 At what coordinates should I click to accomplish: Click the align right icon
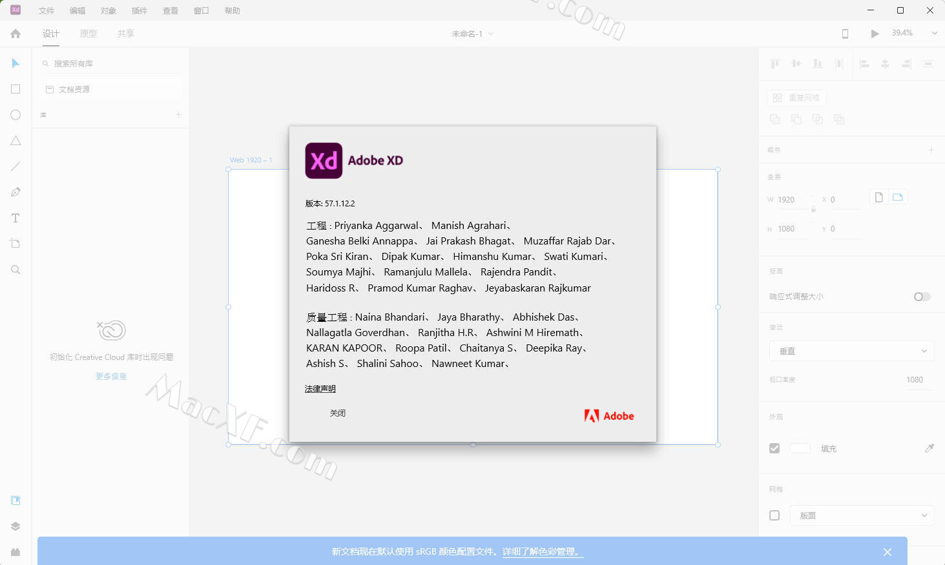tap(907, 63)
